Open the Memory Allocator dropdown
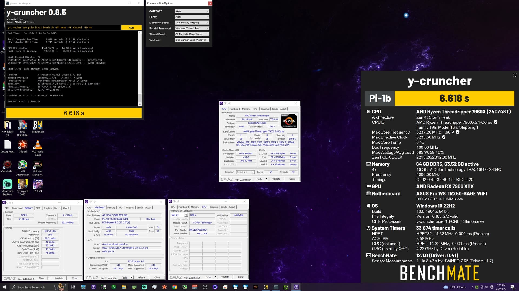 192,23
